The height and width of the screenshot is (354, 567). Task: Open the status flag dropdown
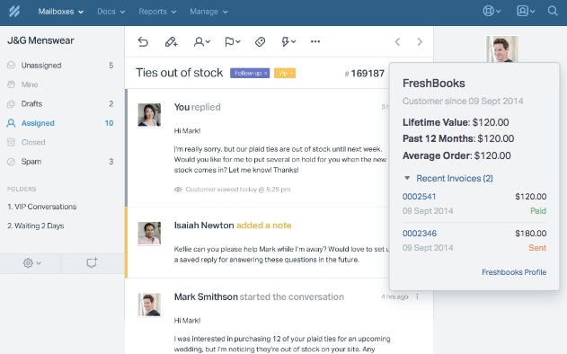point(233,42)
